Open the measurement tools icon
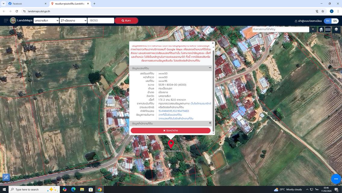This screenshot has width=342, height=193. point(6,177)
